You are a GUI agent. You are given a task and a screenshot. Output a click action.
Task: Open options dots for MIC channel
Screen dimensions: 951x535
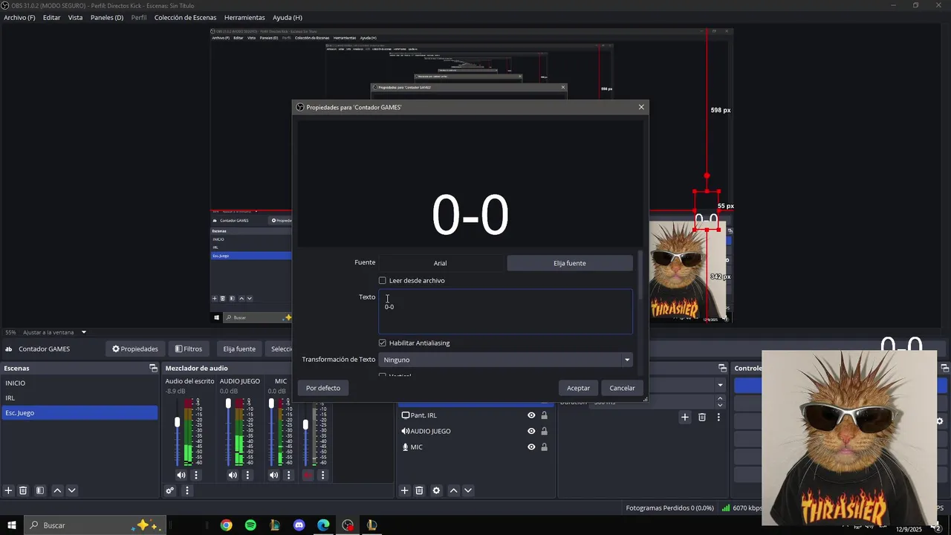pos(288,475)
